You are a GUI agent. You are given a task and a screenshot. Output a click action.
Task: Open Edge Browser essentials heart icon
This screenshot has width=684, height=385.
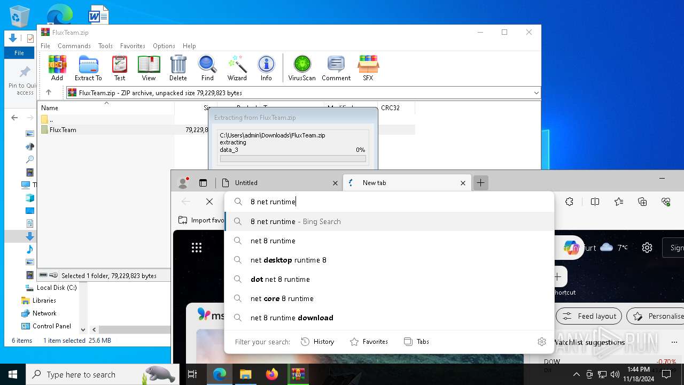[x=666, y=202]
